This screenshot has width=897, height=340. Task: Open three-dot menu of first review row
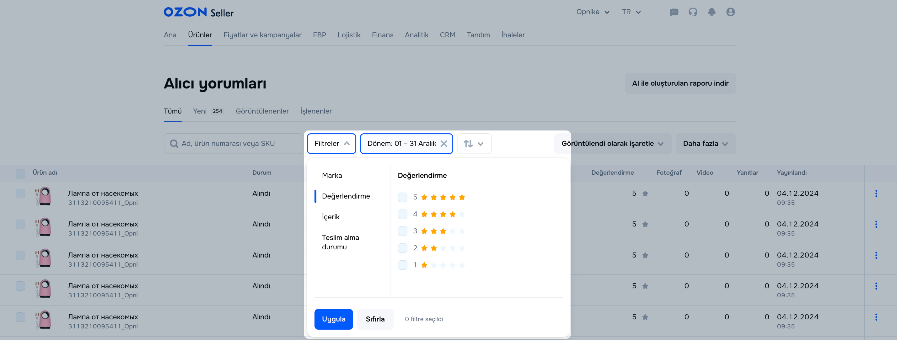876,194
